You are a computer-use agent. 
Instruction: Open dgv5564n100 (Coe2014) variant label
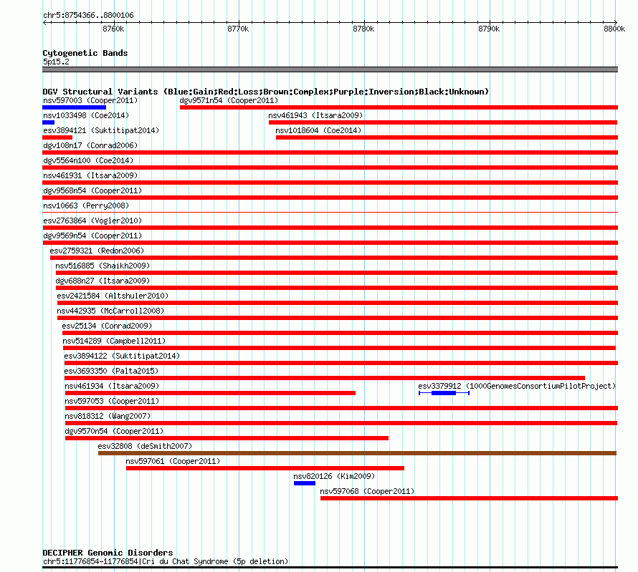(x=88, y=160)
